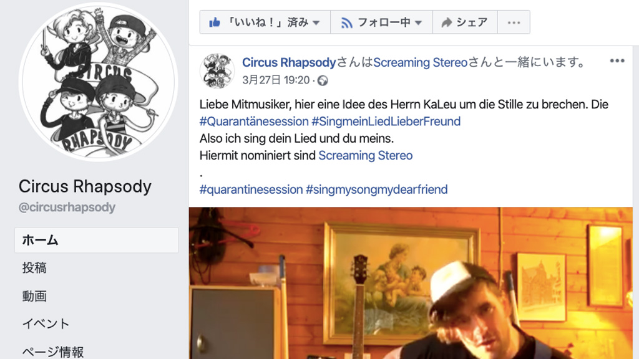Open the #singmysongmydearfriend hashtag

click(376, 189)
